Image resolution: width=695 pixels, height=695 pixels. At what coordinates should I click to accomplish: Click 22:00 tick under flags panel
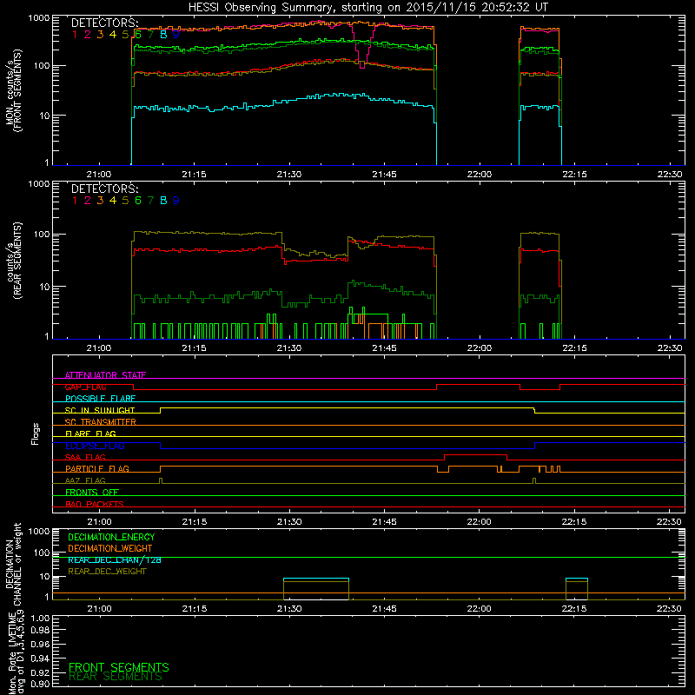click(480, 522)
